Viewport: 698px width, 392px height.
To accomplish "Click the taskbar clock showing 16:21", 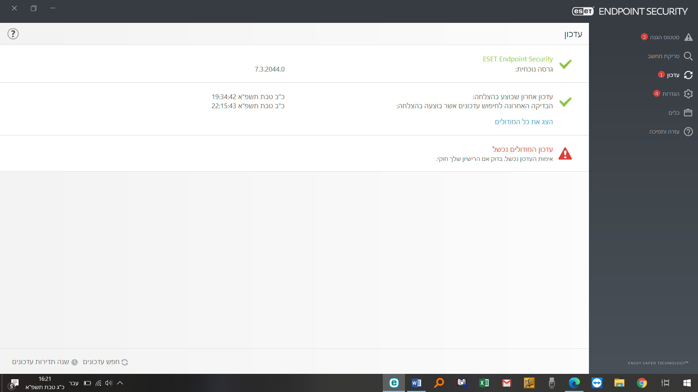I will (x=45, y=379).
